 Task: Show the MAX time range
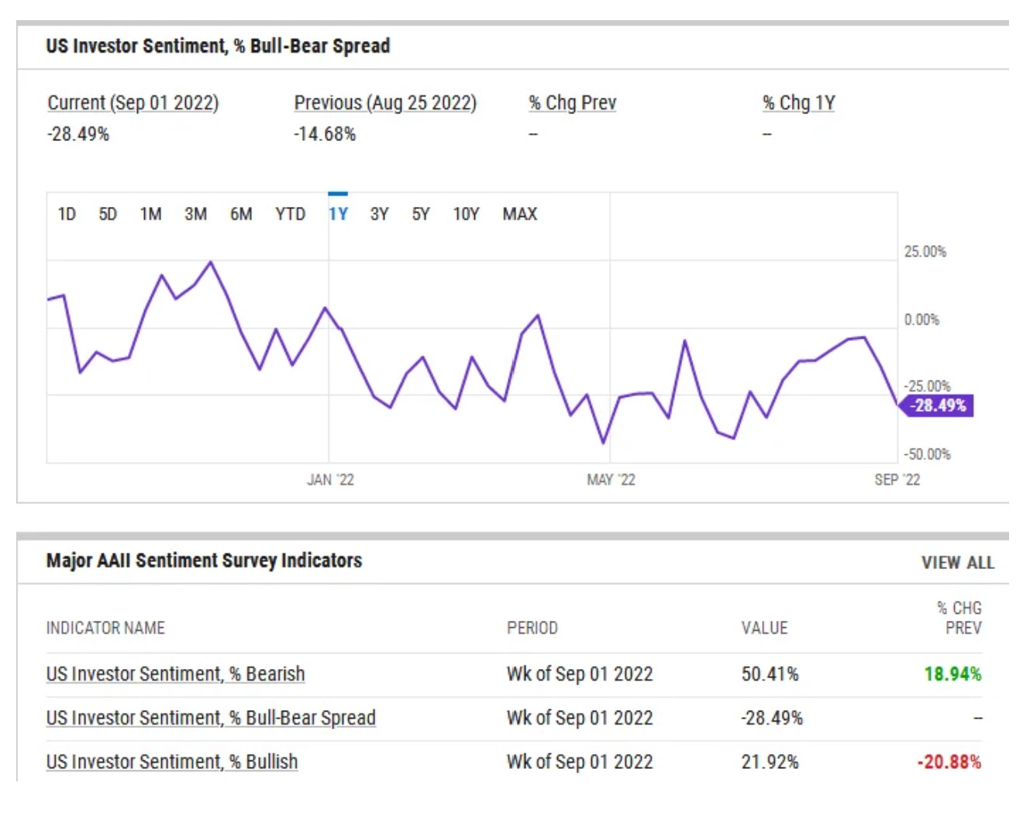click(x=519, y=214)
